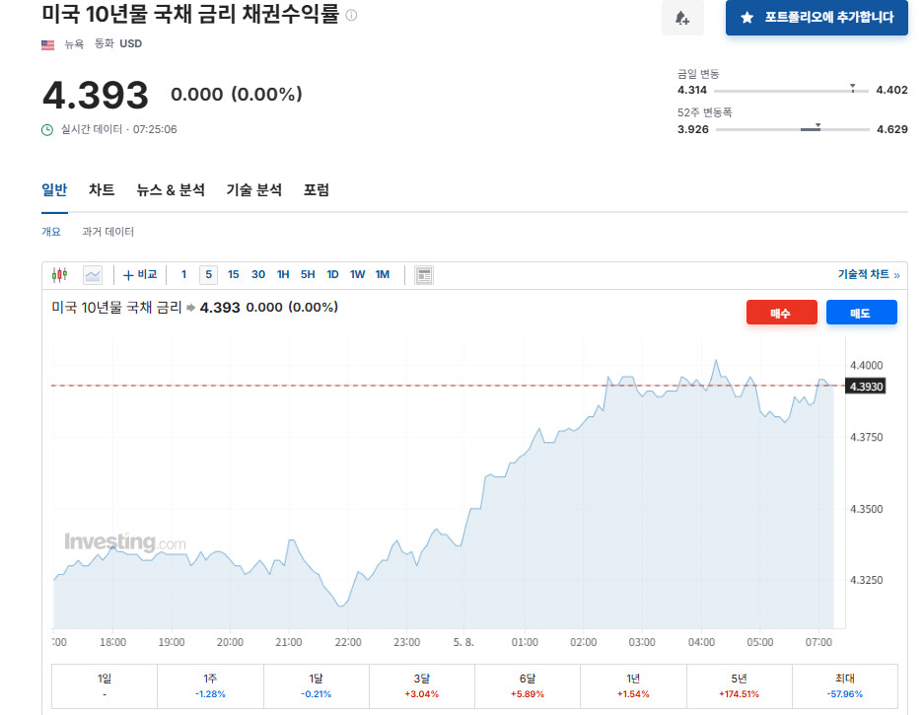Click the 52주 변동폭 range slider
The image size is (924, 715).
click(x=793, y=129)
